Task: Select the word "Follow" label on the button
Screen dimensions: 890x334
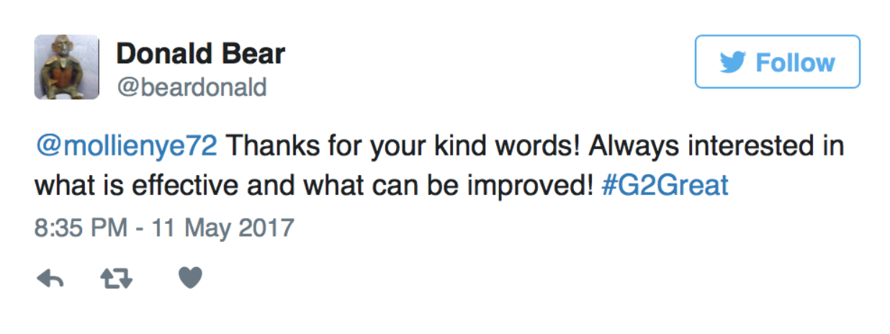Action: coord(795,63)
